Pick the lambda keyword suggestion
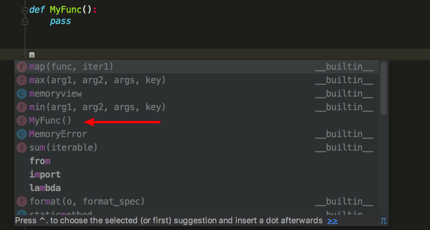 coord(45,188)
